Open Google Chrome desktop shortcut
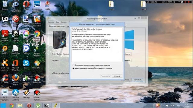The image size is (193, 108). click(x=37, y=36)
